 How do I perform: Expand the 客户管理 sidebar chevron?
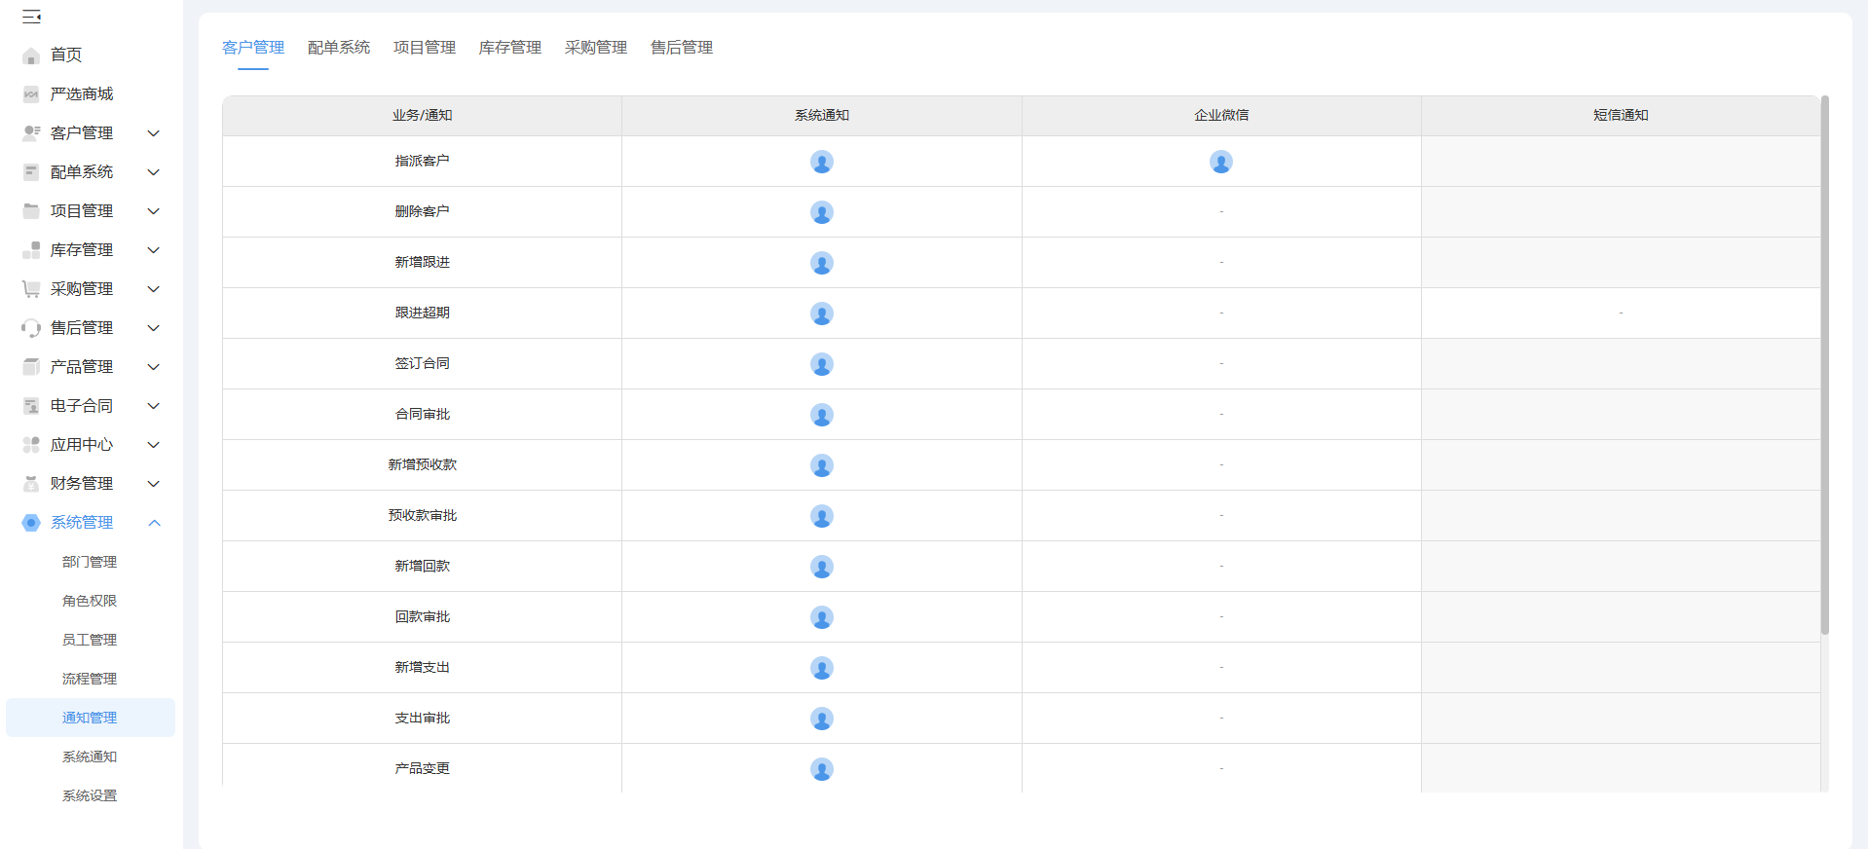coord(153,133)
